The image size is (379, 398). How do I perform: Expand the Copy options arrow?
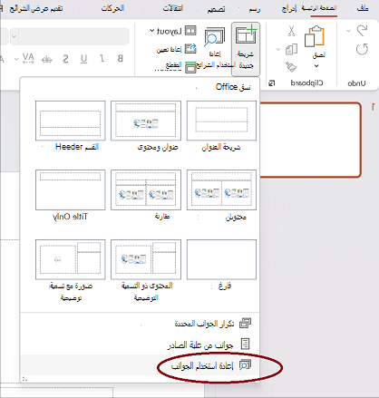278,49
